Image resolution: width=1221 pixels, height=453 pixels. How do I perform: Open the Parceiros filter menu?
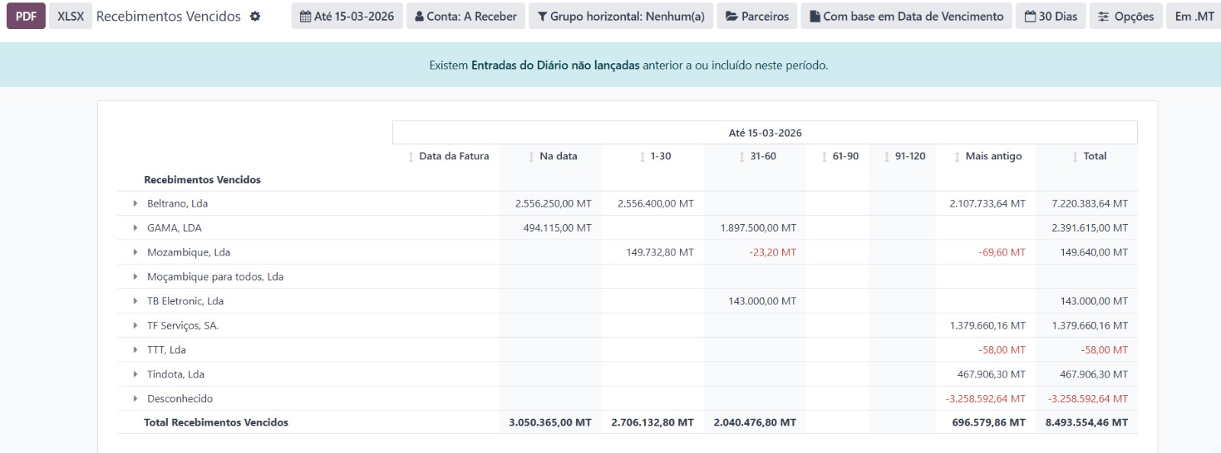757,16
